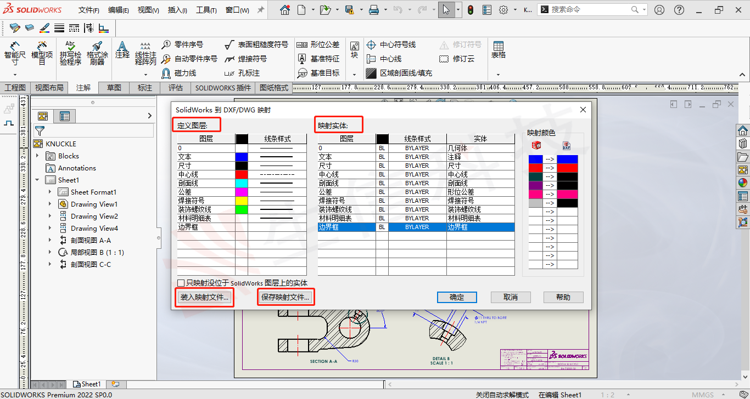Insert a 注释 note annotation
750x399 pixels.
click(122, 50)
